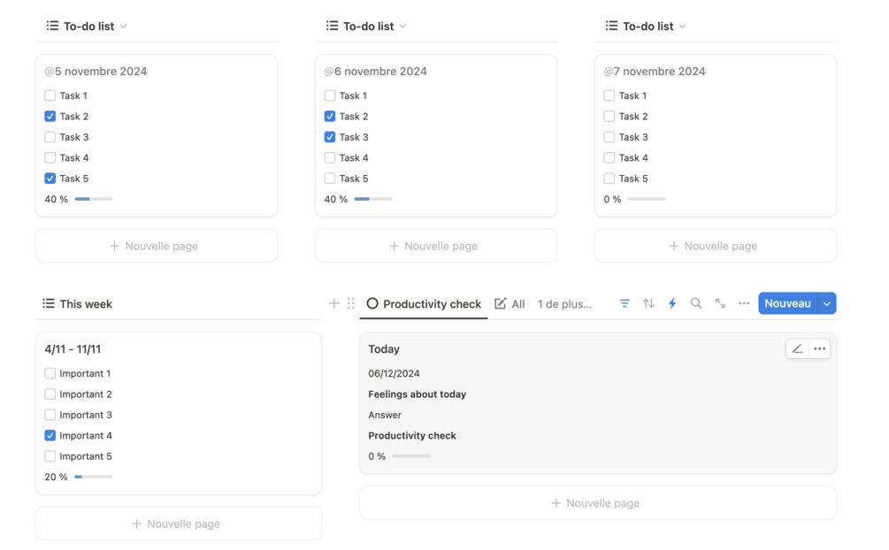
Task: Open automations via the lightning bolt icon
Action: tap(672, 303)
